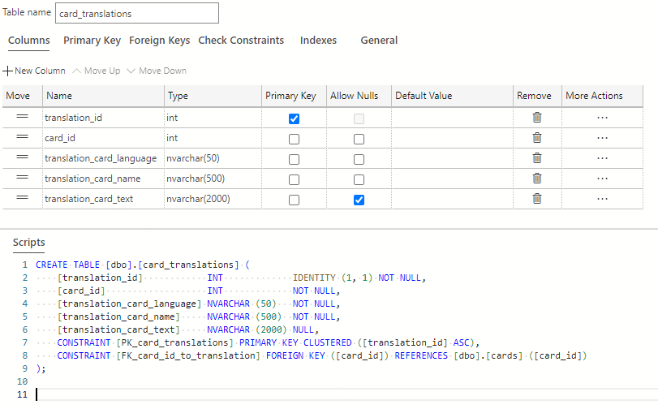Switch to the General tab
658x409 pixels.
379,41
